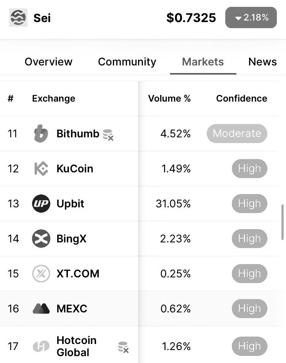
Task: Open the Community tab
Action: pos(127,62)
